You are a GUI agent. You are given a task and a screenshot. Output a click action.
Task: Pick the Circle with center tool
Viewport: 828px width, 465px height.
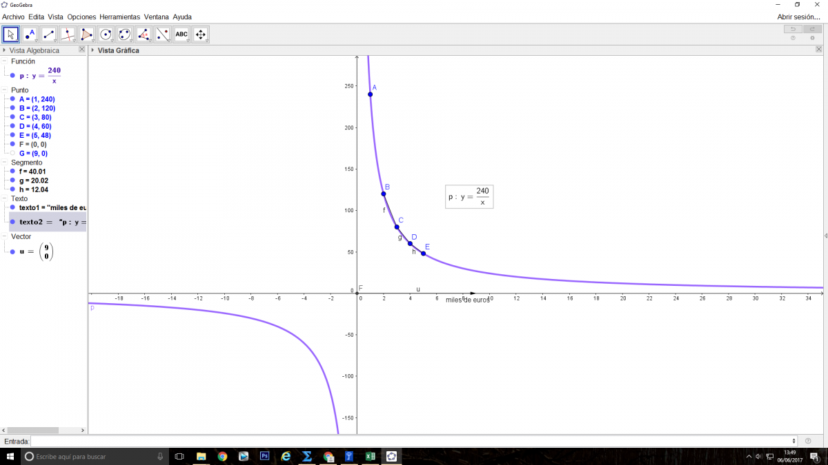[106, 34]
